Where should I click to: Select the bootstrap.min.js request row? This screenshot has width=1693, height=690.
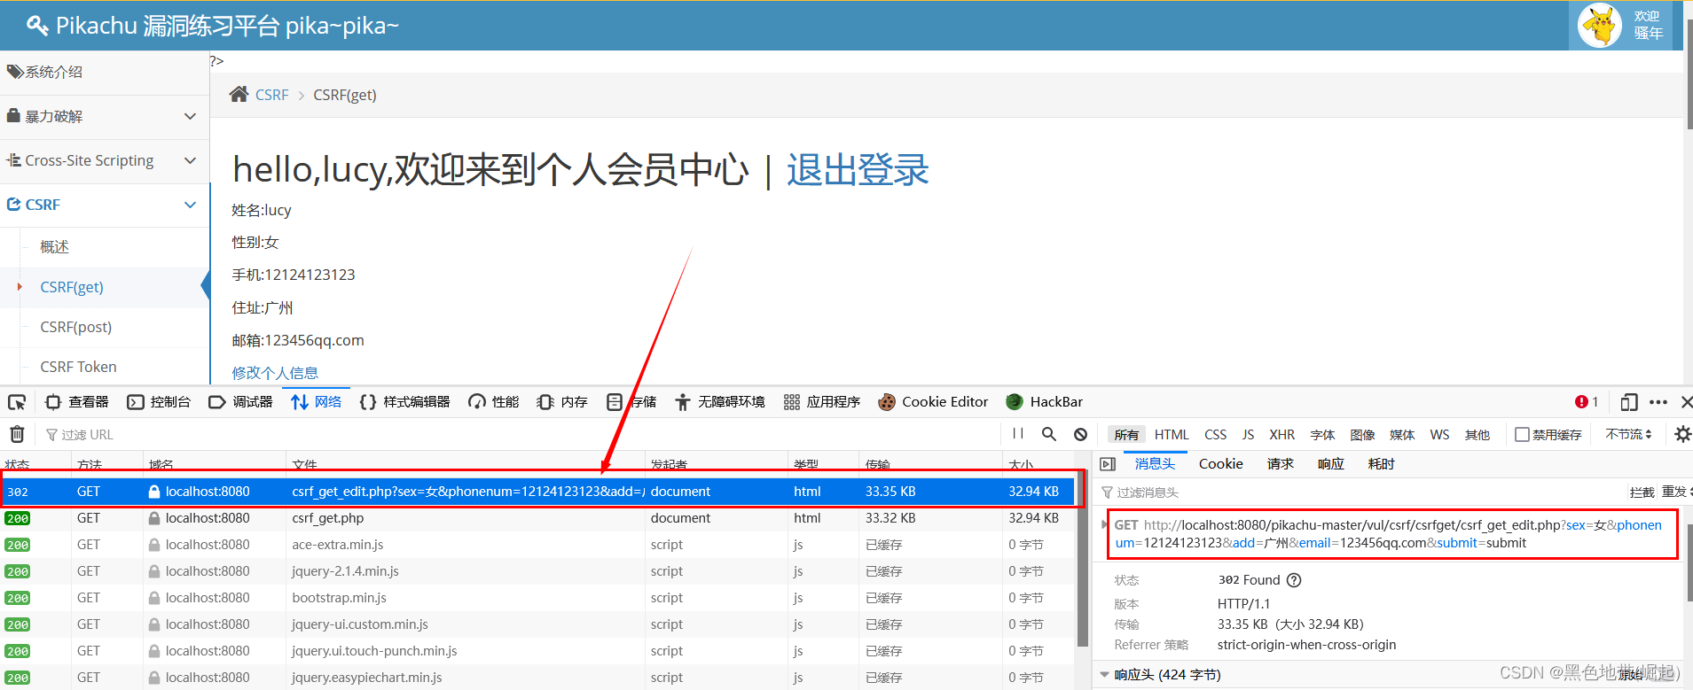point(539,598)
